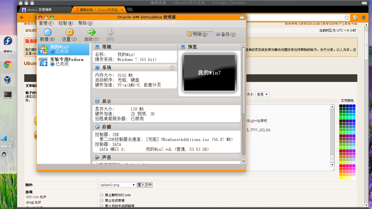Viewport: 372px width, 209px height.
Task: Open the splash2.png attachment dropdown
Action: click(117, 185)
